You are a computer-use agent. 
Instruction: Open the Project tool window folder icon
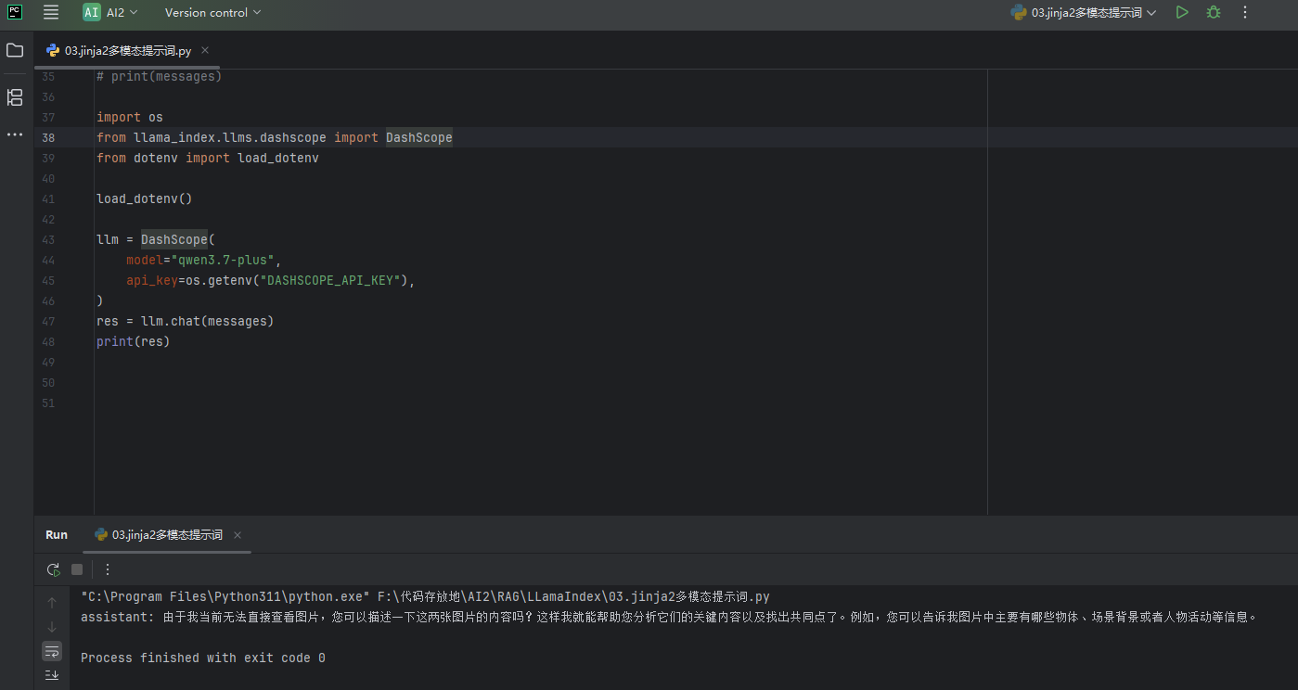[x=15, y=50]
